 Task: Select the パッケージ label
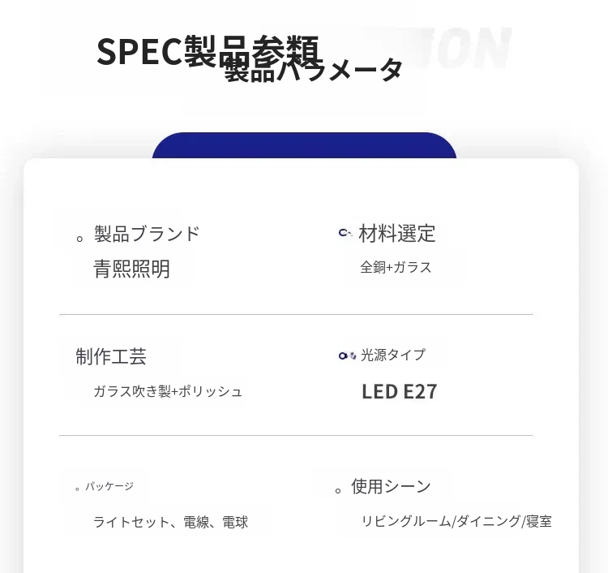click(109, 486)
